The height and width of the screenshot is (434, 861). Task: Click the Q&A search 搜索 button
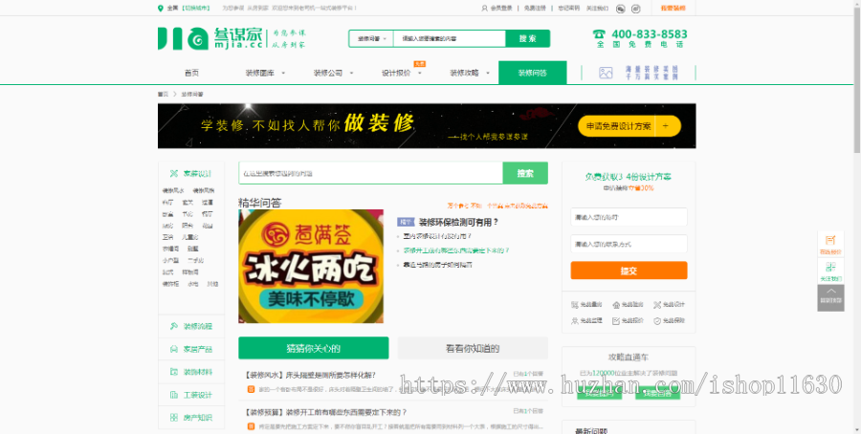[x=525, y=173]
